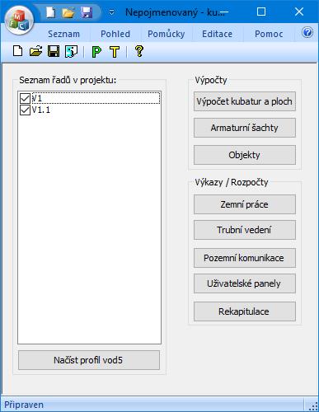Save project with the toolbar floppy icon
Viewport: 319px width, 412px height.
point(54,51)
